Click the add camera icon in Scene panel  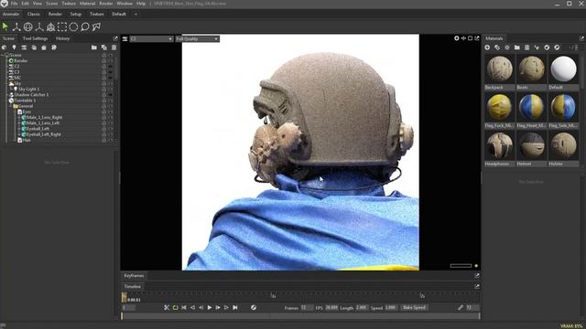tap(24, 48)
